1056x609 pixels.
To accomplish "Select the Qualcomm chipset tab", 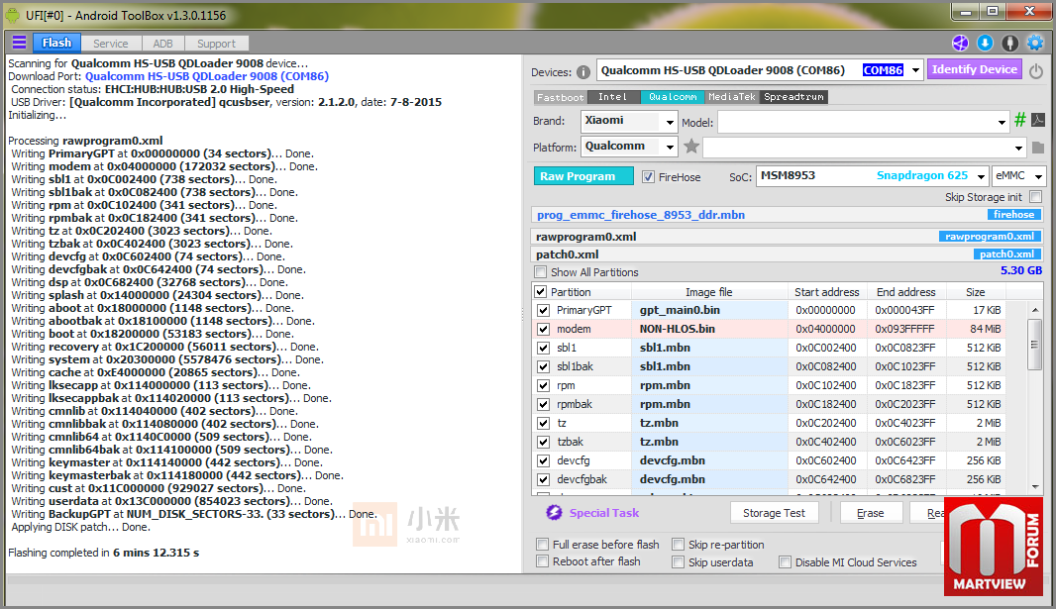I will pyautogui.click(x=672, y=97).
